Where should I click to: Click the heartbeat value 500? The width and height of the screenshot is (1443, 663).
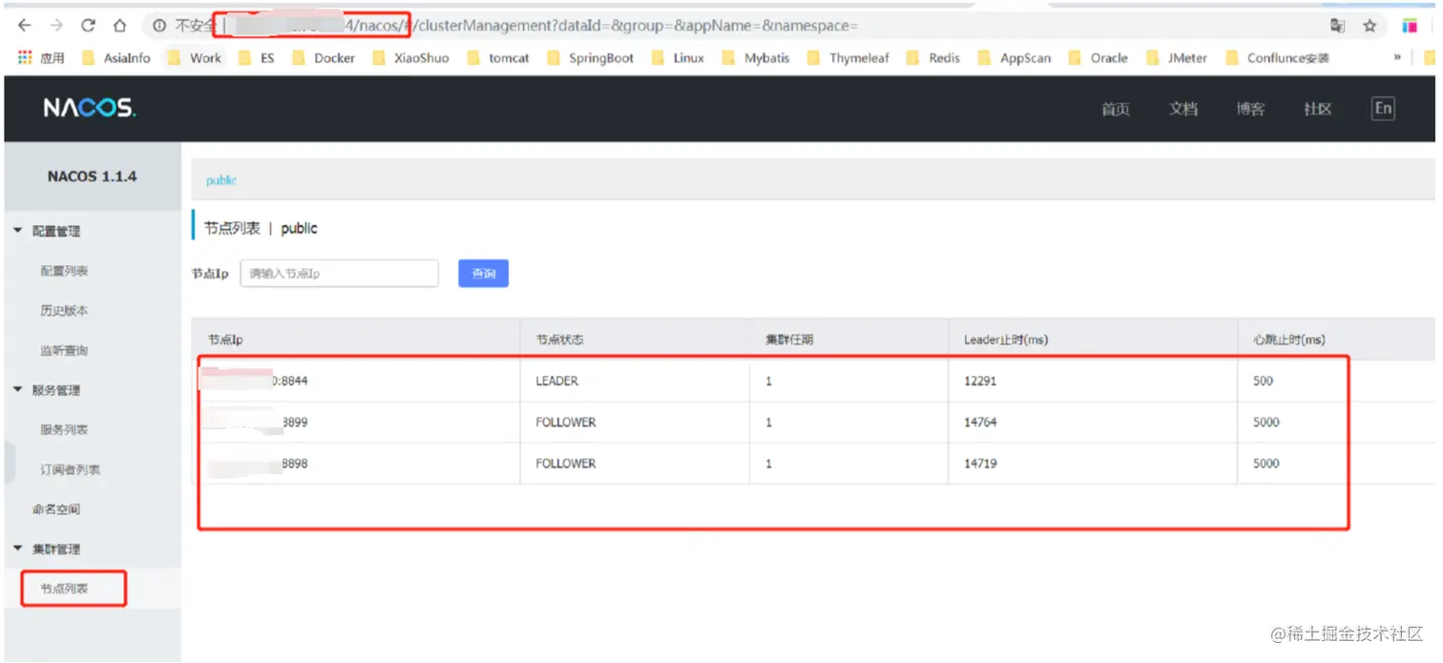1264,381
